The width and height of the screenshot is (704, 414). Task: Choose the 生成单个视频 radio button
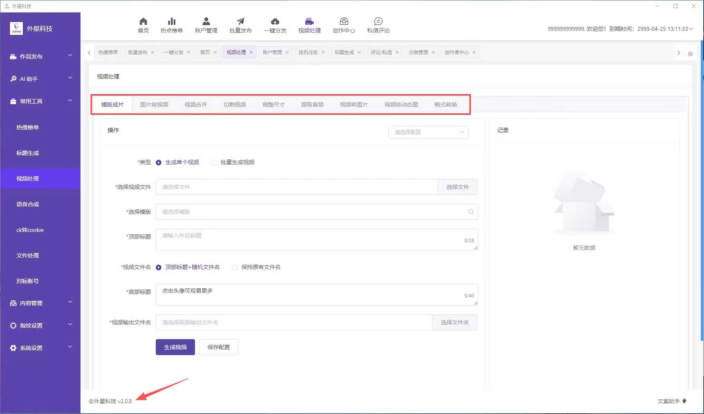[x=159, y=163]
